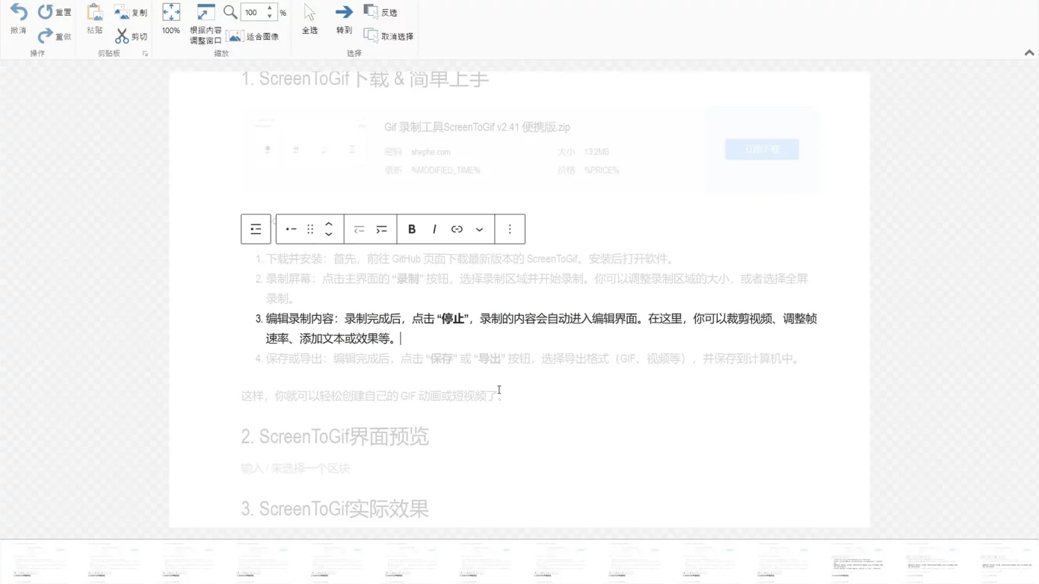
Task: Click the zoom percentage input field
Action: click(253, 13)
